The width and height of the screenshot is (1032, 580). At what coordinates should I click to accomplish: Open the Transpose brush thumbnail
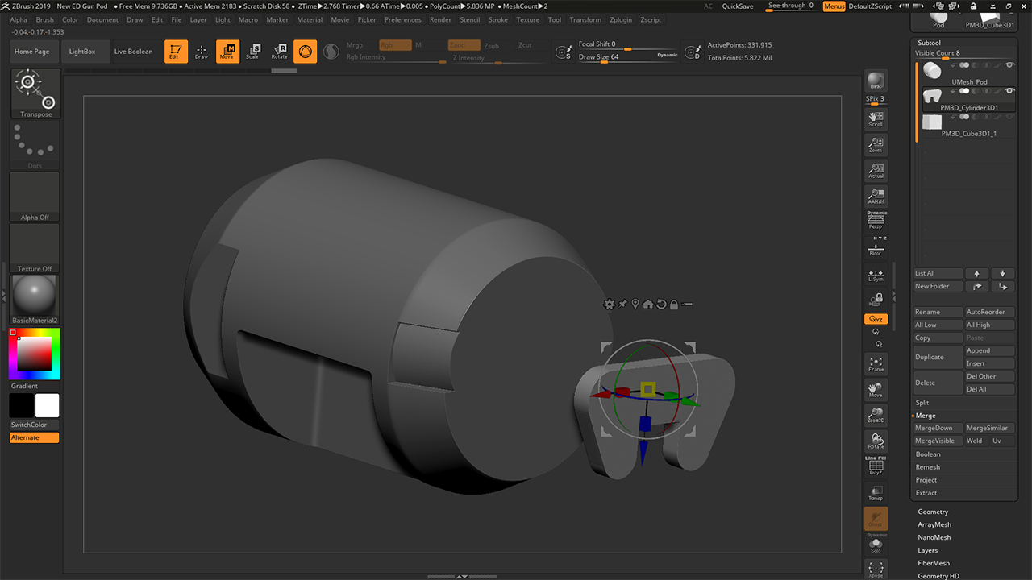pyautogui.click(x=35, y=93)
